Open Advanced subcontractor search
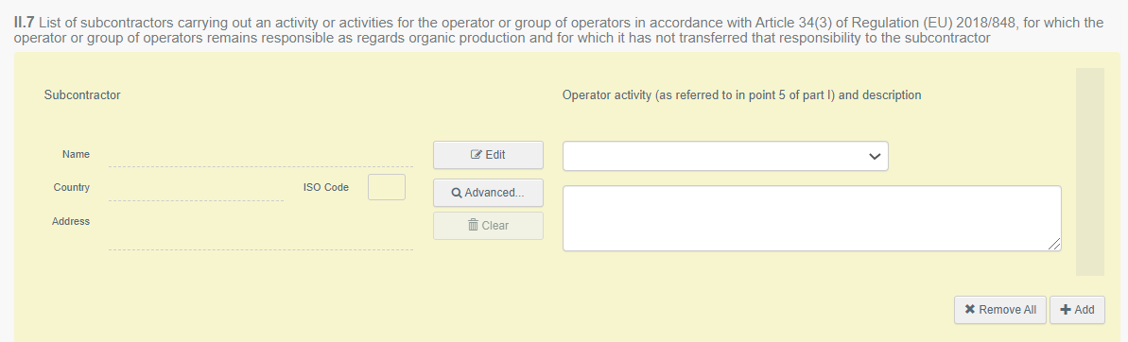This screenshot has height=342, width=1128. coord(488,193)
